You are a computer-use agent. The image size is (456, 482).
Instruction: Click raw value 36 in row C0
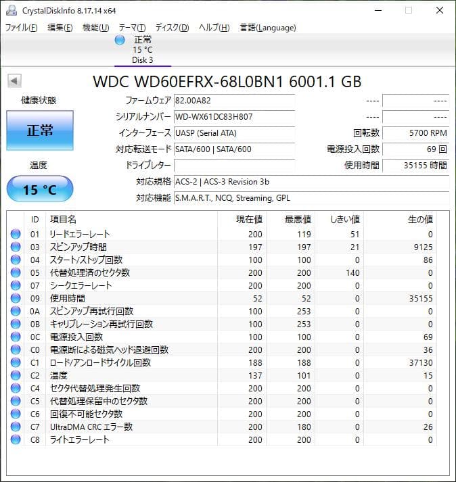pyautogui.click(x=428, y=350)
